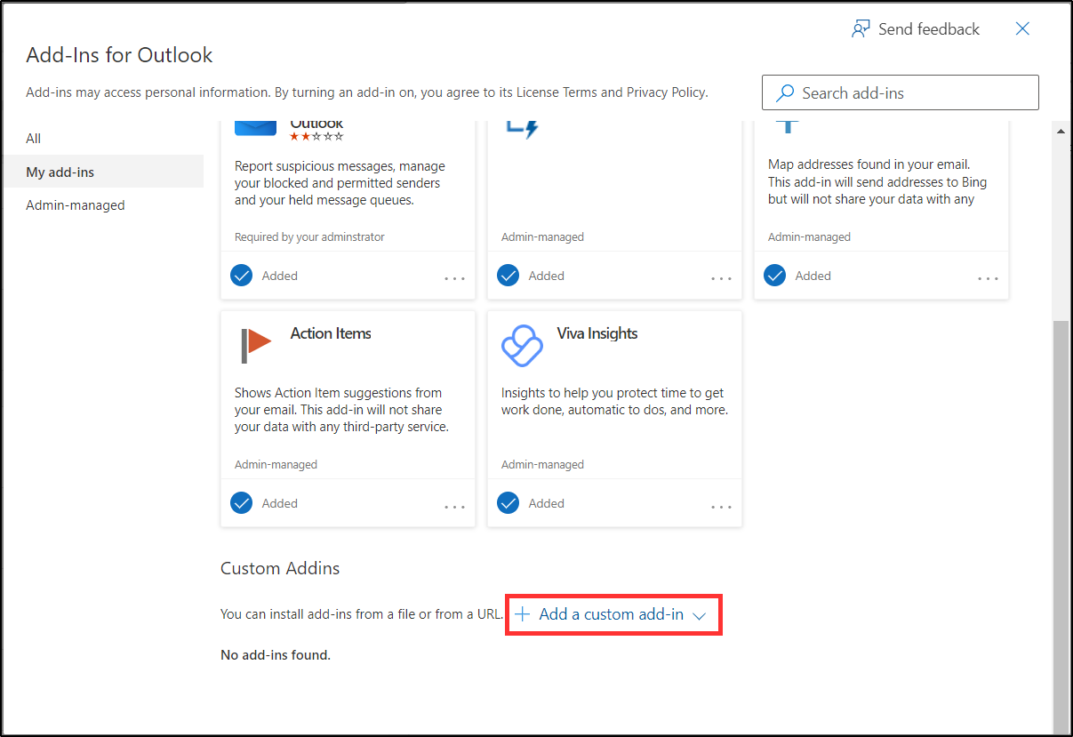Click the plus icon beside Add a custom add-in
Image resolution: width=1073 pixels, height=737 pixels.
point(524,613)
